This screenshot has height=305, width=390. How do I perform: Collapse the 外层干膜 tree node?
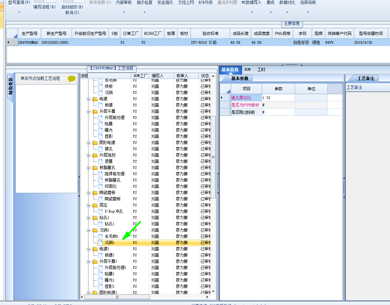point(88,112)
